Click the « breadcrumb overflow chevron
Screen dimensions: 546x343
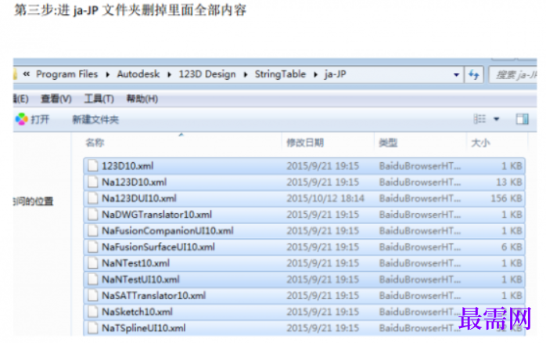pos(27,74)
